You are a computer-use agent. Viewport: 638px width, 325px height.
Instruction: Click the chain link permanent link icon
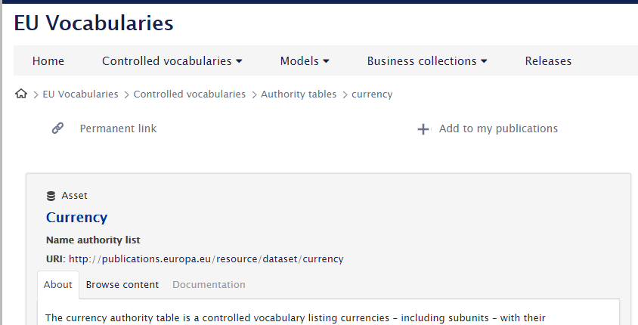point(57,128)
